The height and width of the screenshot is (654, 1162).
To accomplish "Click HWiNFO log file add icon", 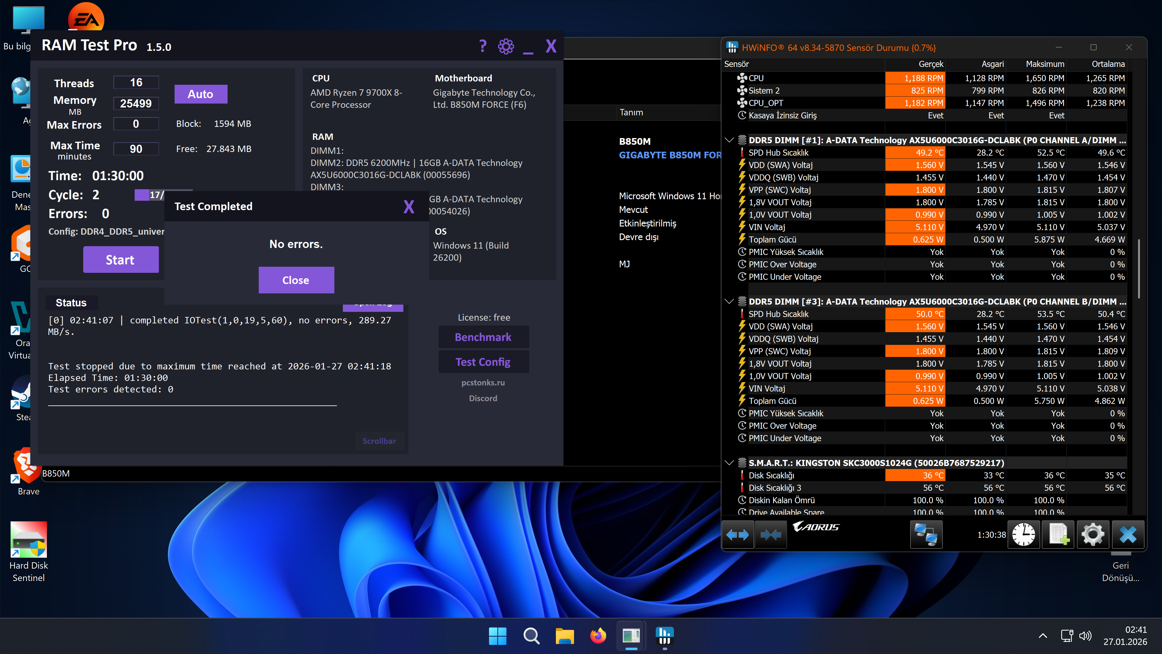I will click(1058, 535).
